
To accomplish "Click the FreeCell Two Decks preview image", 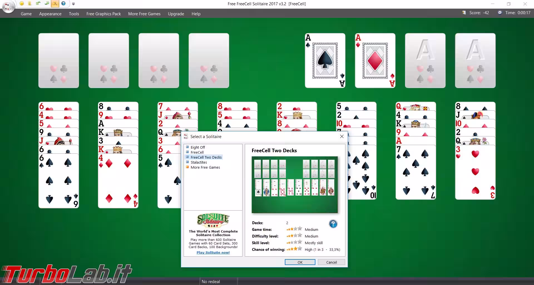I will pos(295,184).
